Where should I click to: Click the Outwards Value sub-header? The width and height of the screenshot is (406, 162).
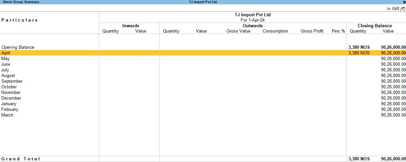(x=201, y=31)
